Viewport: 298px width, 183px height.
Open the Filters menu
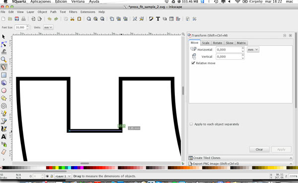click(x=73, y=12)
